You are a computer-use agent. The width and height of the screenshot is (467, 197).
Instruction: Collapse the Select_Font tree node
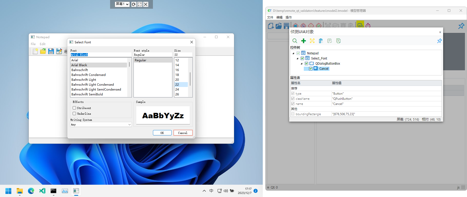click(297, 58)
